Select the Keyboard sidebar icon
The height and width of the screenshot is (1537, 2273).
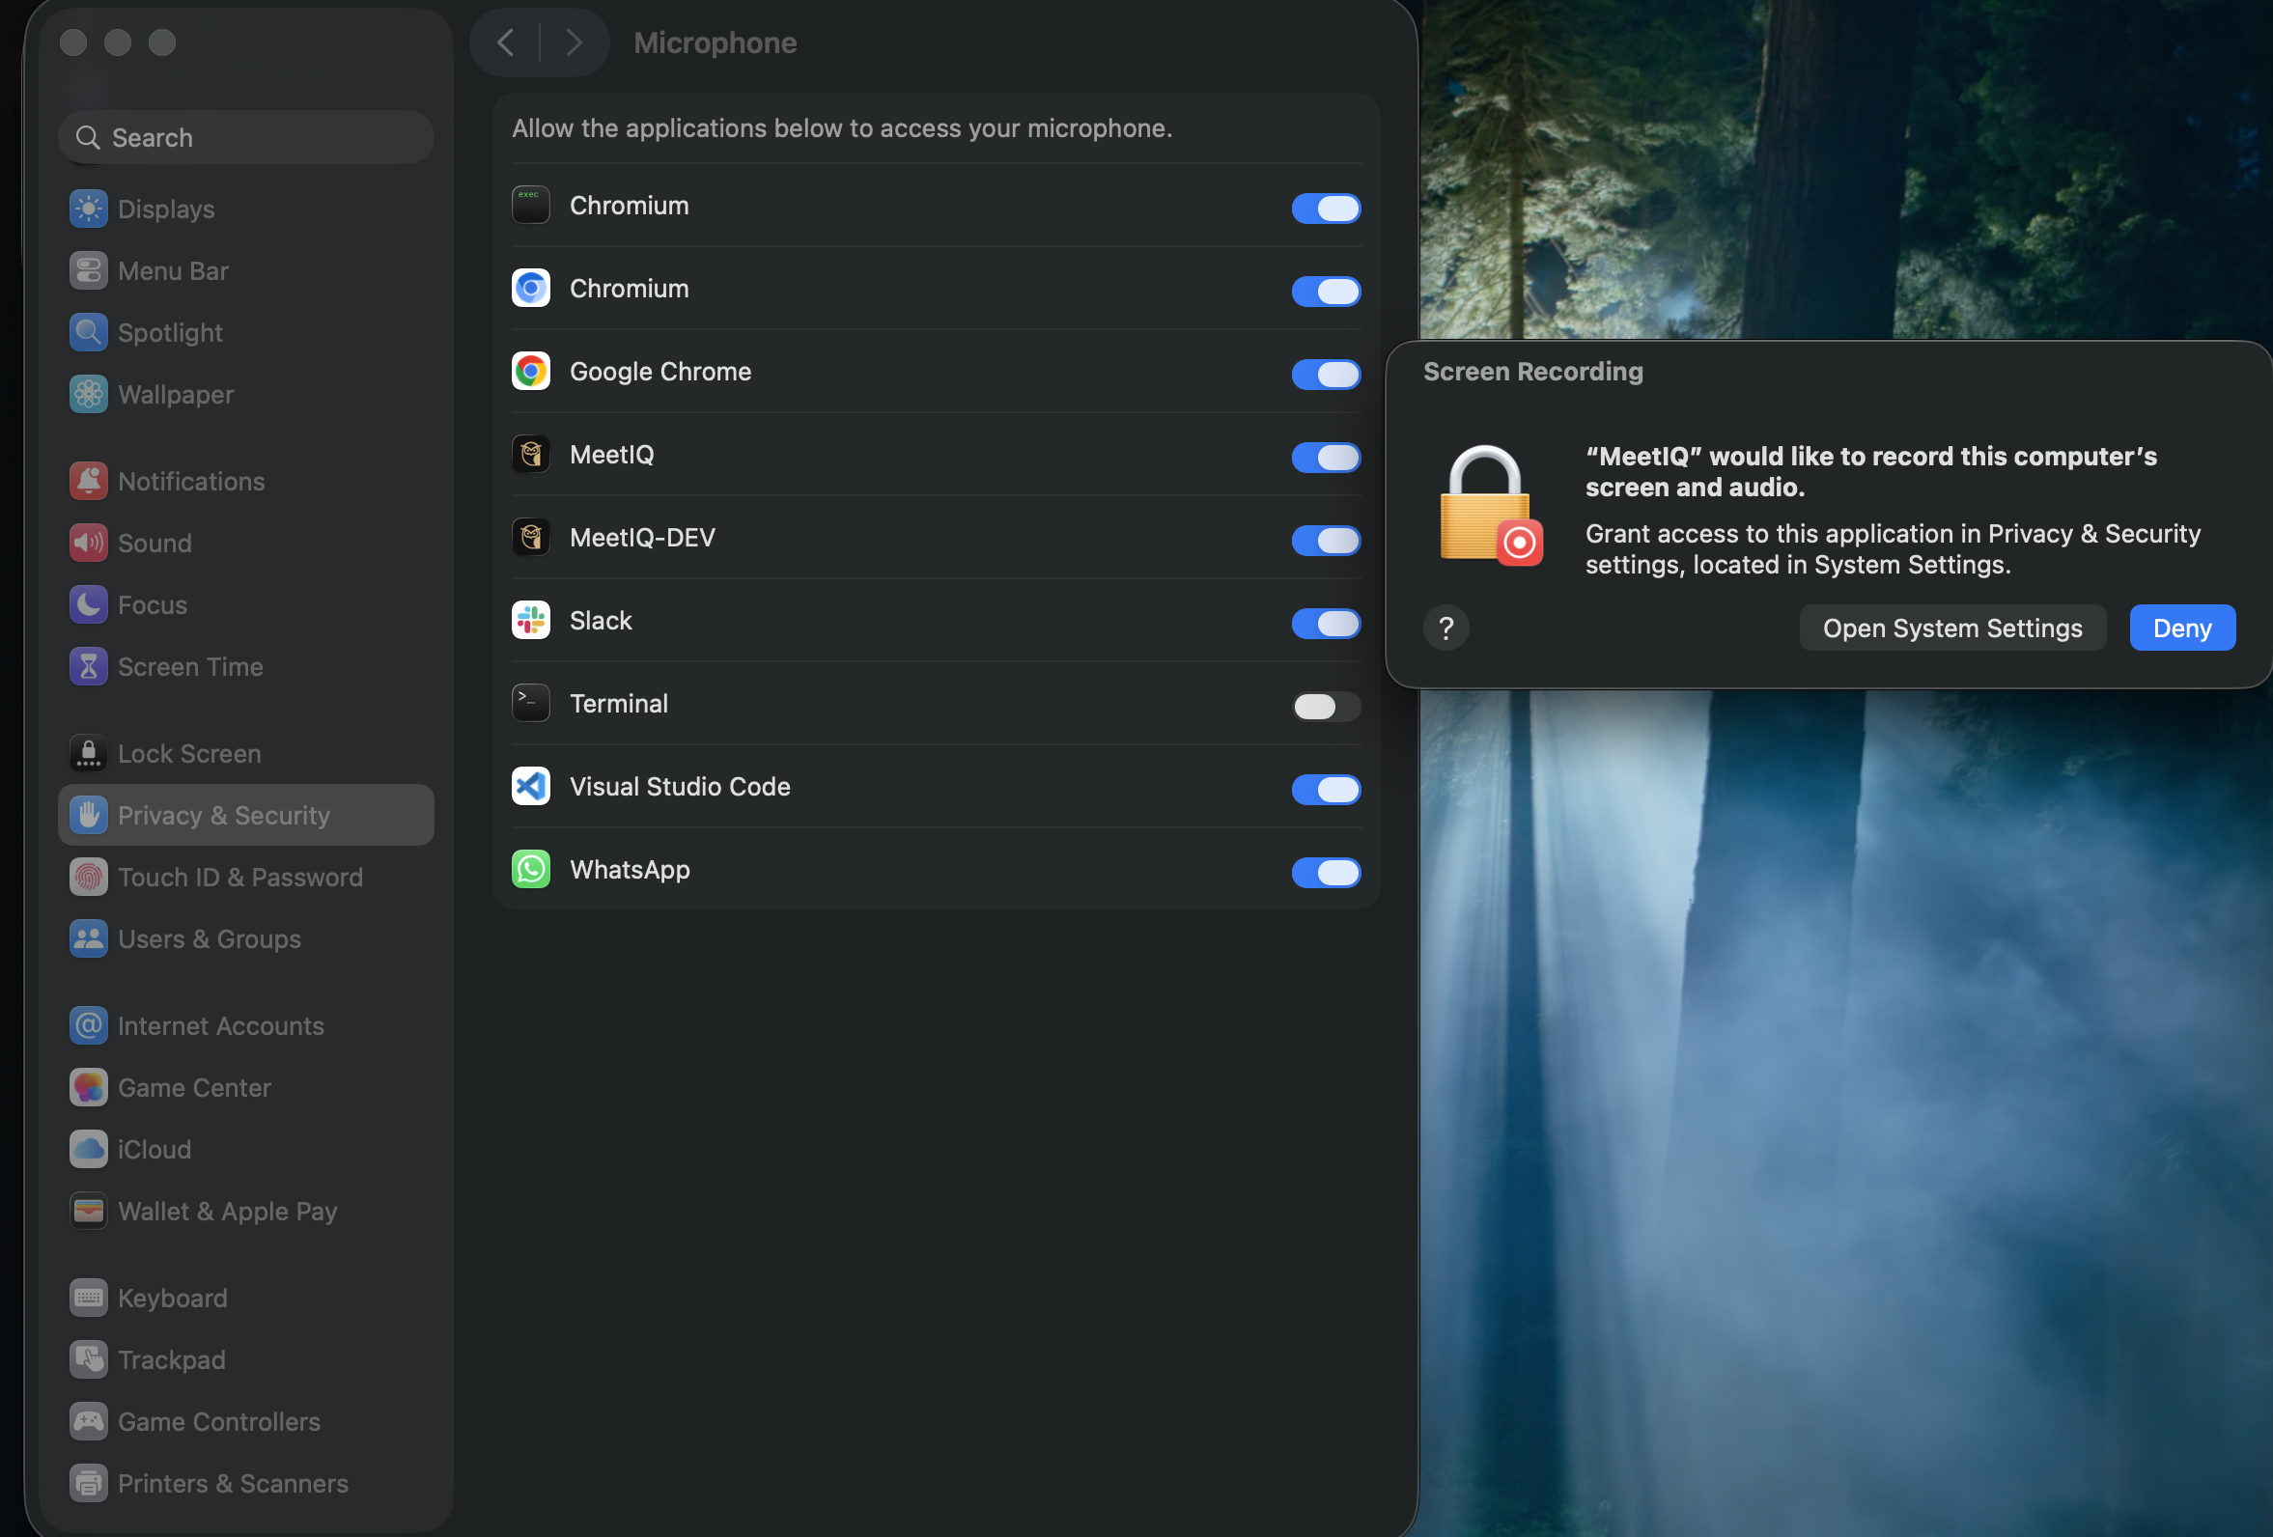tap(88, 1298)
